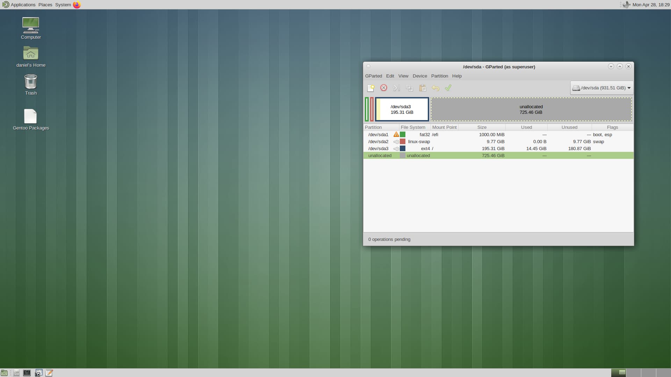Click the green fat32 color swatch
Image resolution: width=671 pixels, height=377 pixels.
pyautogui.click(x=403, y=134)
